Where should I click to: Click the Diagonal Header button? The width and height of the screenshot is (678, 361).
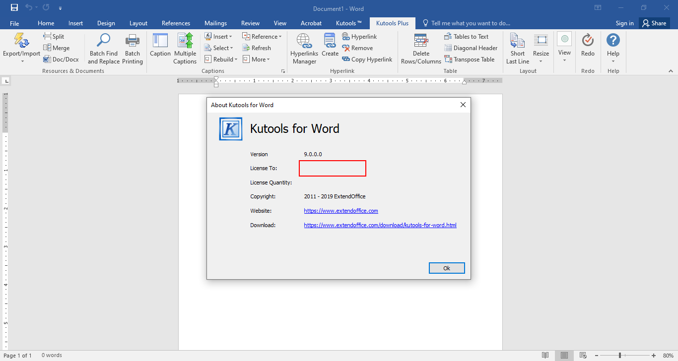pos(471,48)
